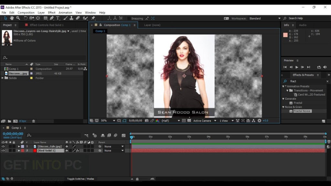
Task: Expand the Solids folder
Action: [3, 78]
